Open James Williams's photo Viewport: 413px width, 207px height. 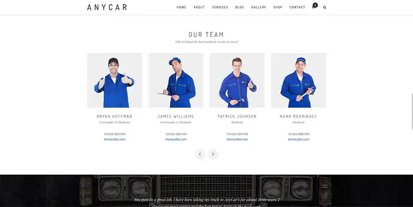point(176,80)
